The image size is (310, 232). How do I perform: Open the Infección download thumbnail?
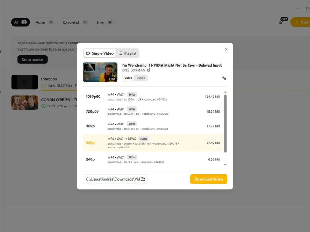[24, 82]
